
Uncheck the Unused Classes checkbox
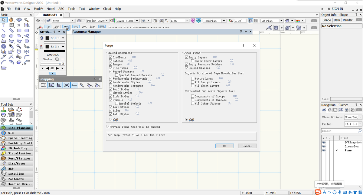pos(187,68)
